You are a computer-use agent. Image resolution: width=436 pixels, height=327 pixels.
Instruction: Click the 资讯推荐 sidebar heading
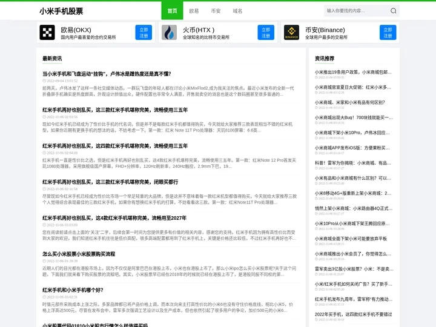(x=325, y=58)
